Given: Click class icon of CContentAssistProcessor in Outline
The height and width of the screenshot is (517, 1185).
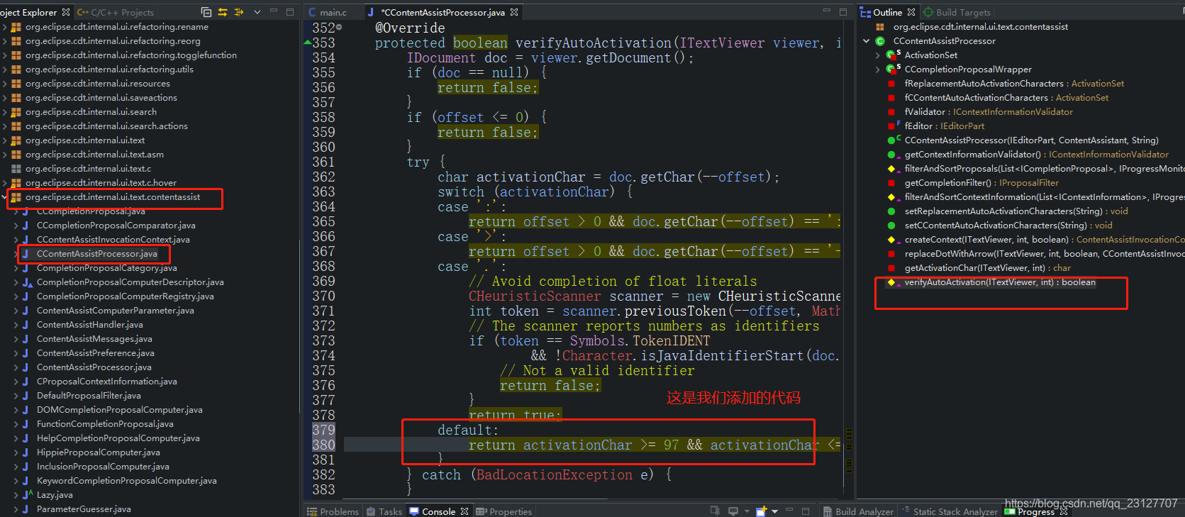Looking at the screenshot, I should [880, 41].
